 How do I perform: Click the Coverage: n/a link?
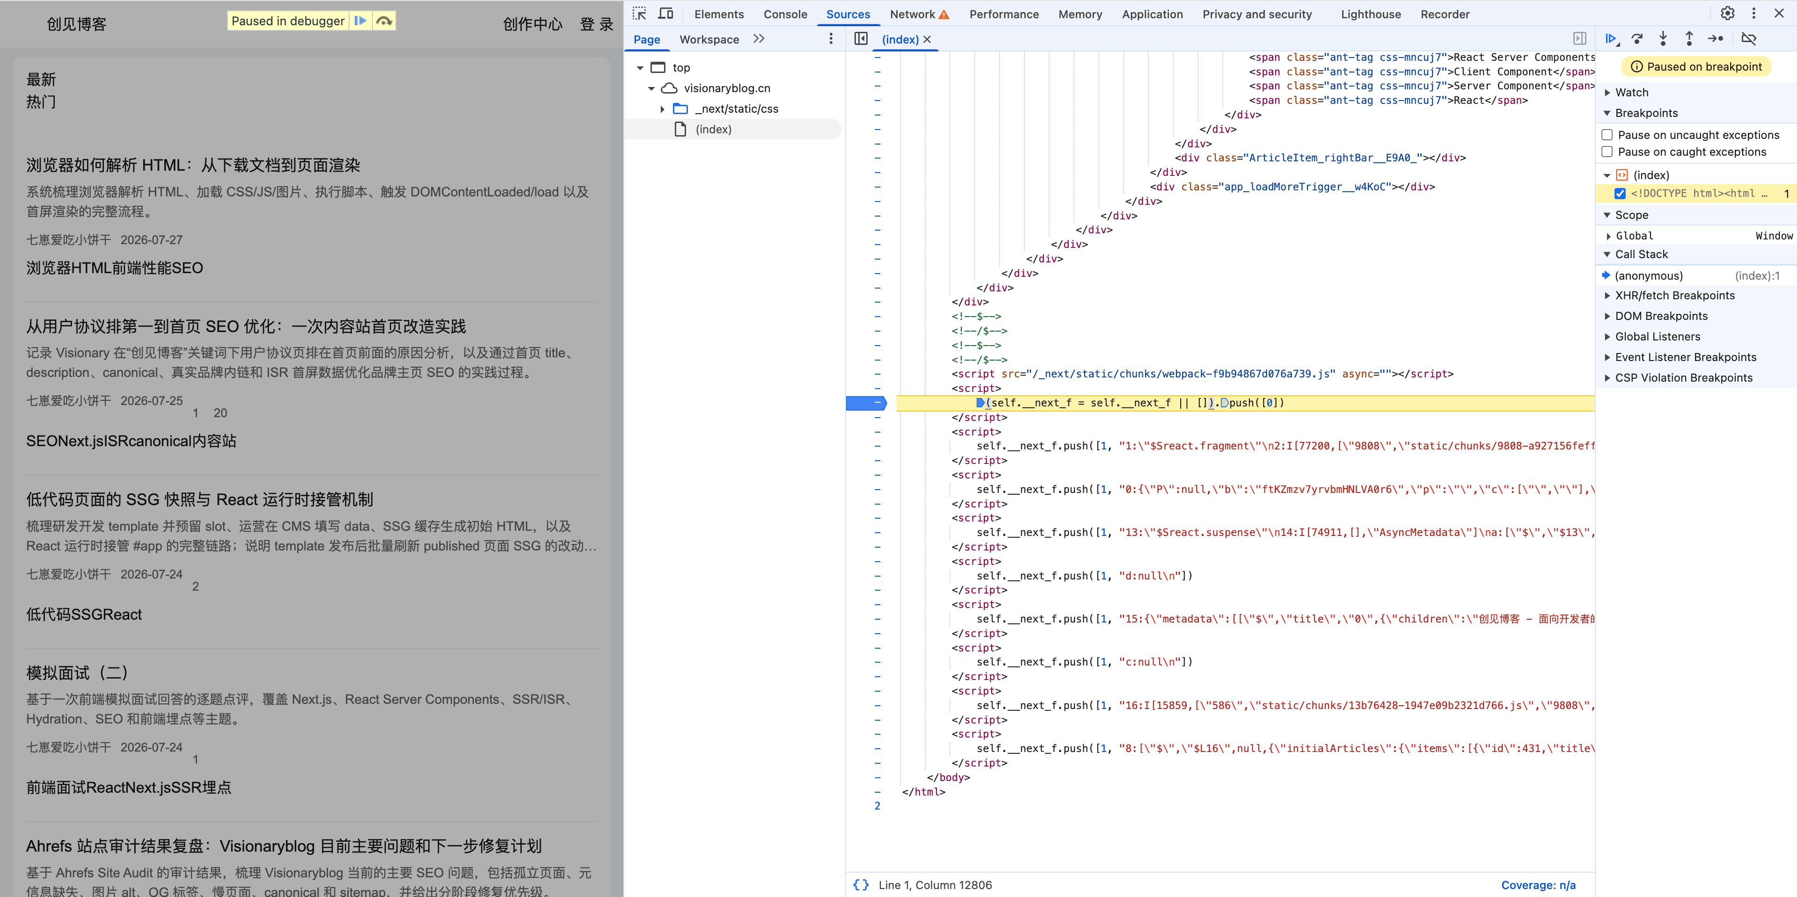pos(1537,885)
